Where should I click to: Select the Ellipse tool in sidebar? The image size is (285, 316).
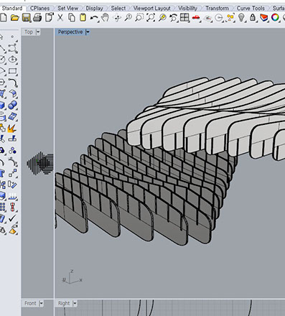tap(12, 60)
